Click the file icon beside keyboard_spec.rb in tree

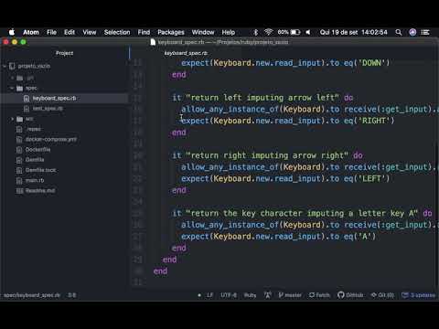coord(27,98)
